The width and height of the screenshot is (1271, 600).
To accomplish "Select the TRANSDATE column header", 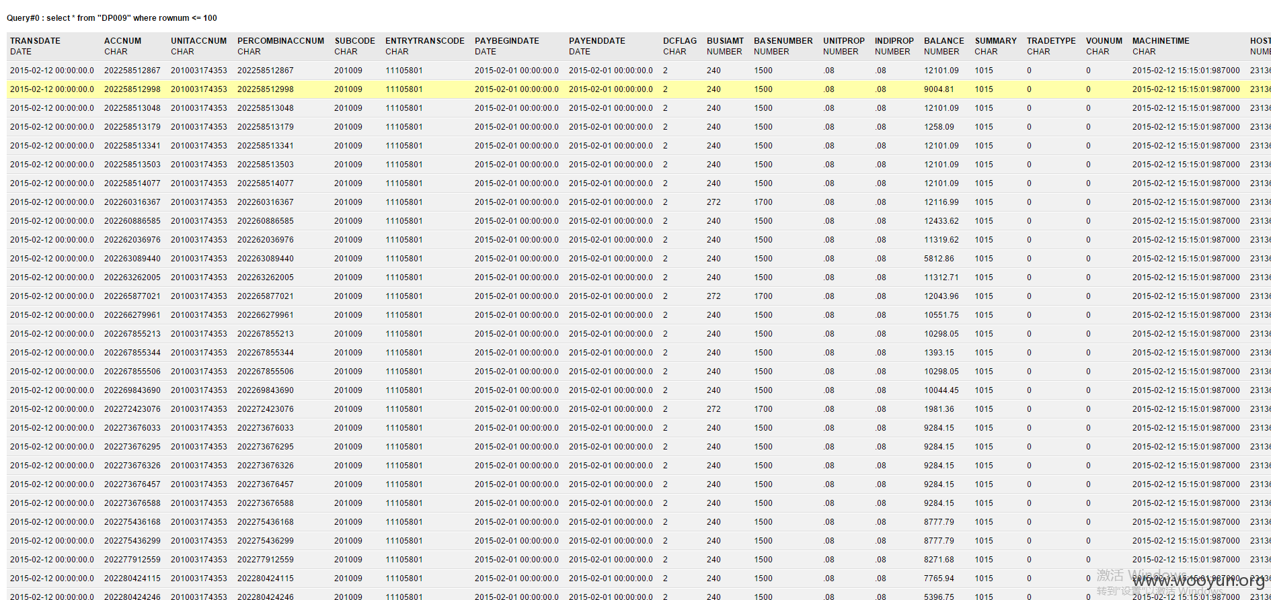I will click(x=35, y=41).
